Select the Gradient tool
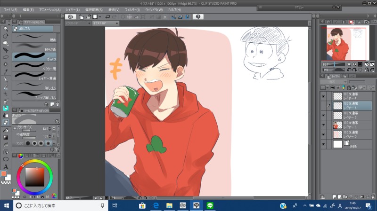The image size is (377, 211). [6, 138]
